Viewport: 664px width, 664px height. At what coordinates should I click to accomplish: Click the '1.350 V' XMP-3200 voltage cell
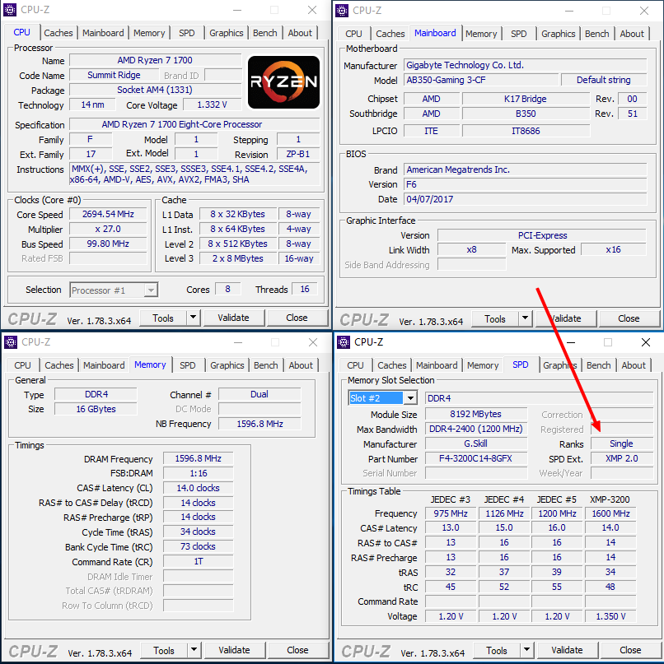(610, 616)
